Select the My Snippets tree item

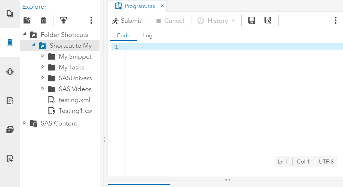point(76,56)
